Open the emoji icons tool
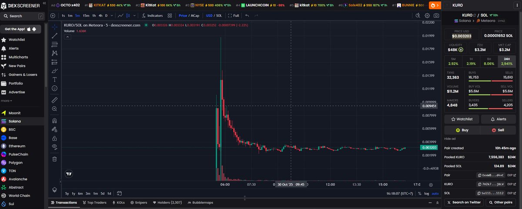Image resolution: width=522 pixels, height=209 pixels. 54,88
